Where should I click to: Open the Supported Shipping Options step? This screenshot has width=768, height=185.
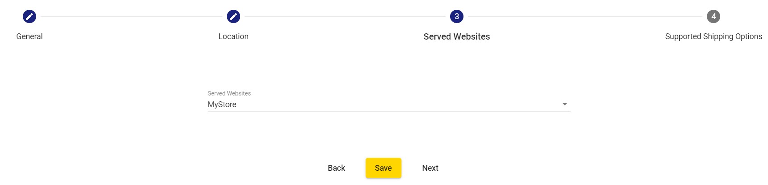714,36
